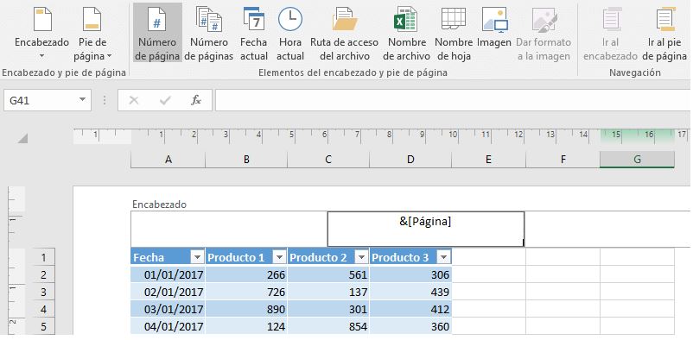
Task: Insert Nombre de archivo element
Action: 406,33
